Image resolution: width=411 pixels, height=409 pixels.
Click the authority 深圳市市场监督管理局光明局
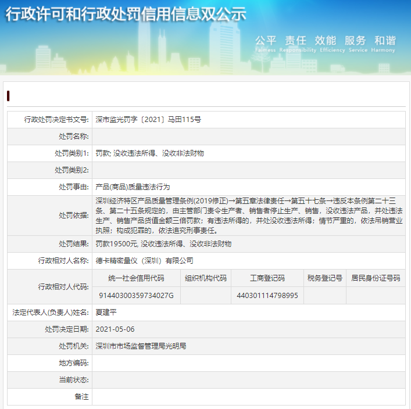point(141,346)
